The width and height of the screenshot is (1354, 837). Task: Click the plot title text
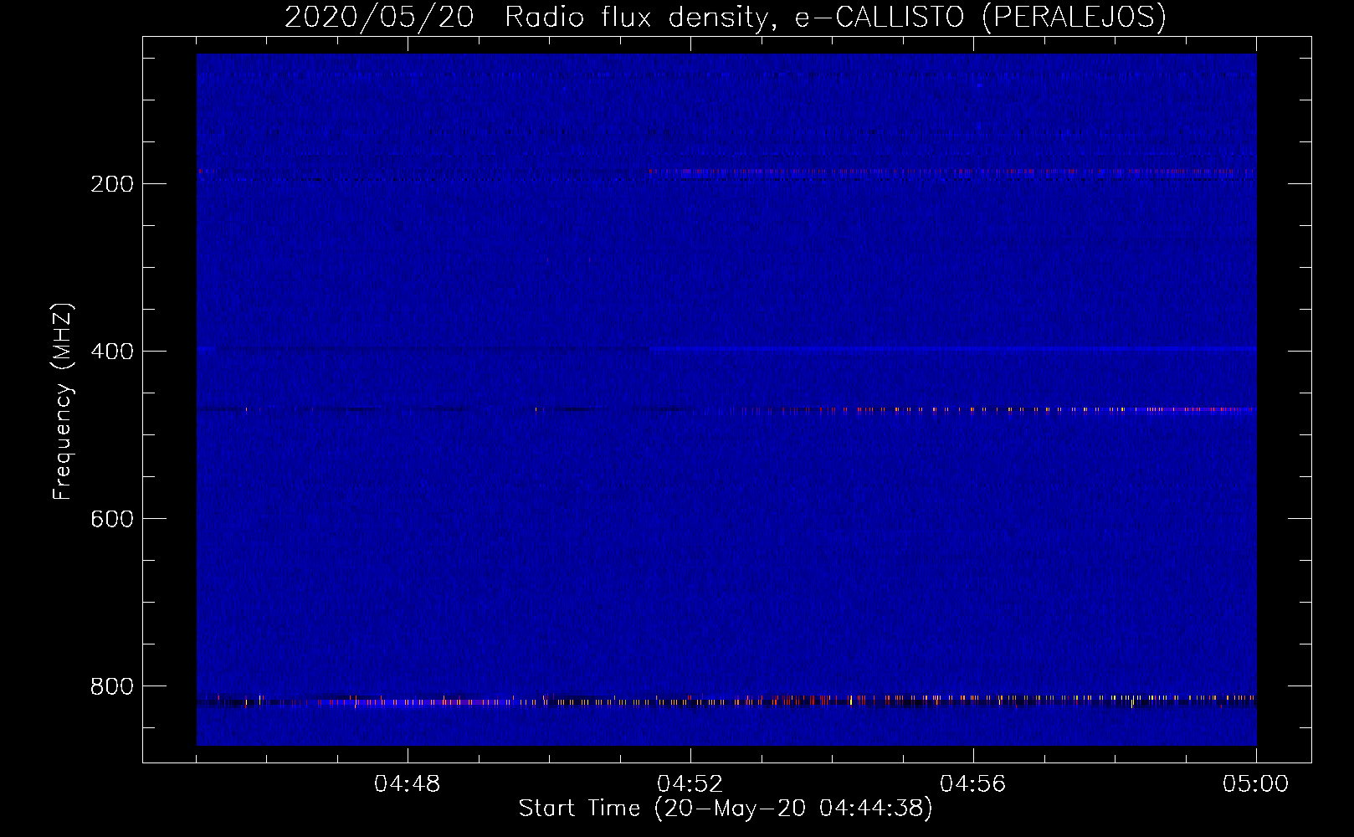725,17
